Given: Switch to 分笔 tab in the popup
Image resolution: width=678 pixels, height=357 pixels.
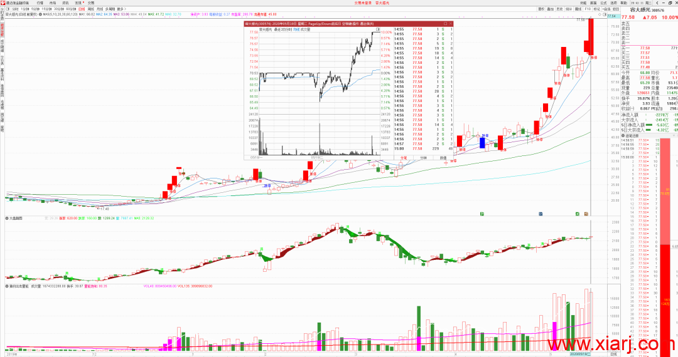Looking at the screenshot, I should [x=404, y=158].
